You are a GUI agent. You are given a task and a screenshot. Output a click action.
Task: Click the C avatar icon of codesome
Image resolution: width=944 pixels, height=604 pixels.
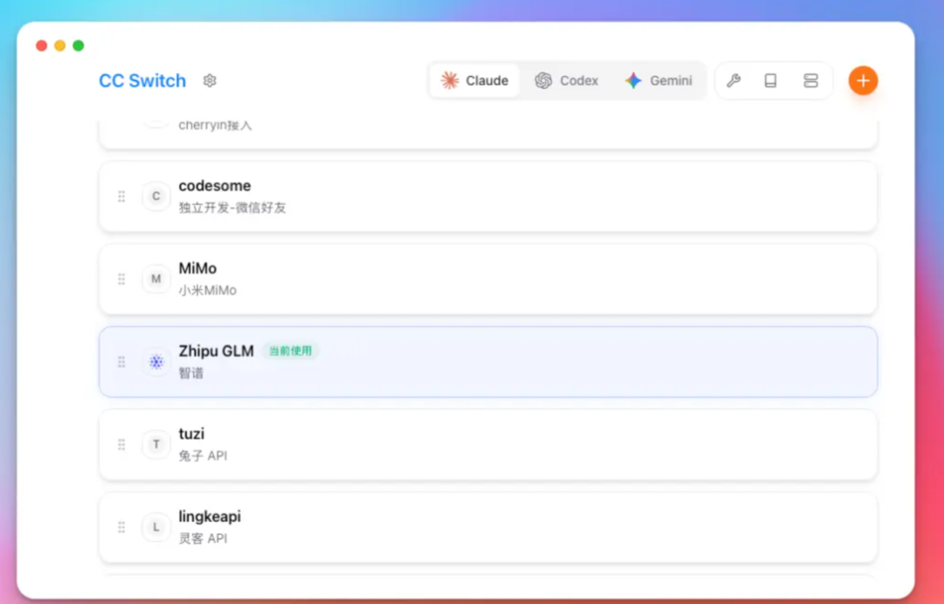point(156,197)
